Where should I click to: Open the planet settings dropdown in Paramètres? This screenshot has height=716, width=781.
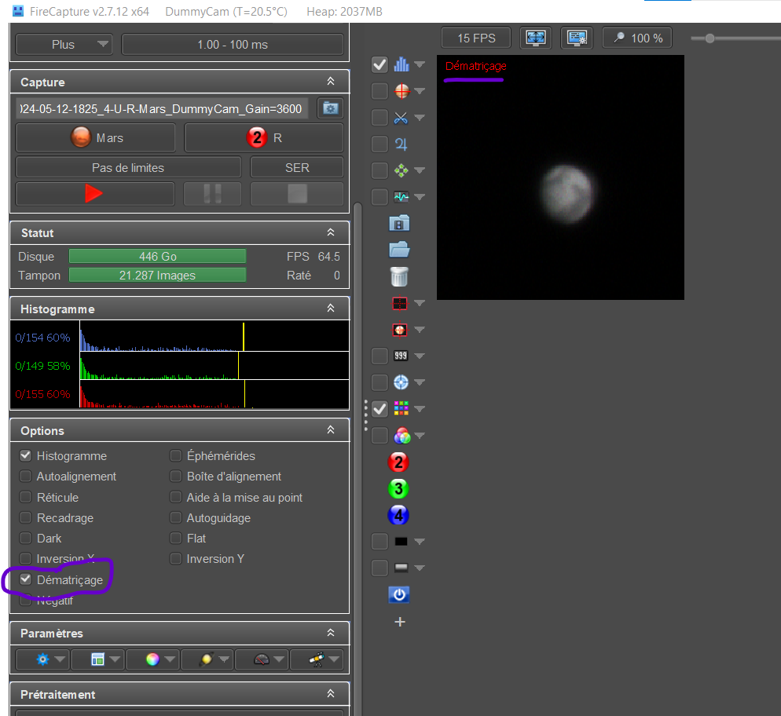pos(207,659)
